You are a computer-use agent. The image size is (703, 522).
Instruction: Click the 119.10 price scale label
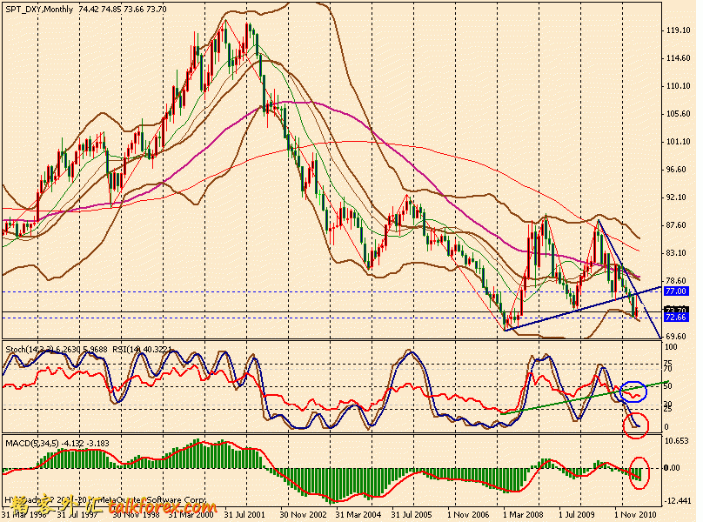pos(677,30)
